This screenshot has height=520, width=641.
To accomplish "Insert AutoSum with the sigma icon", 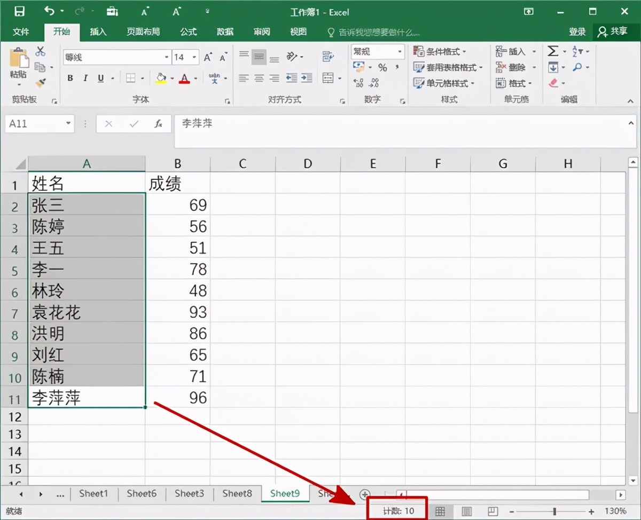I will 553,51.
